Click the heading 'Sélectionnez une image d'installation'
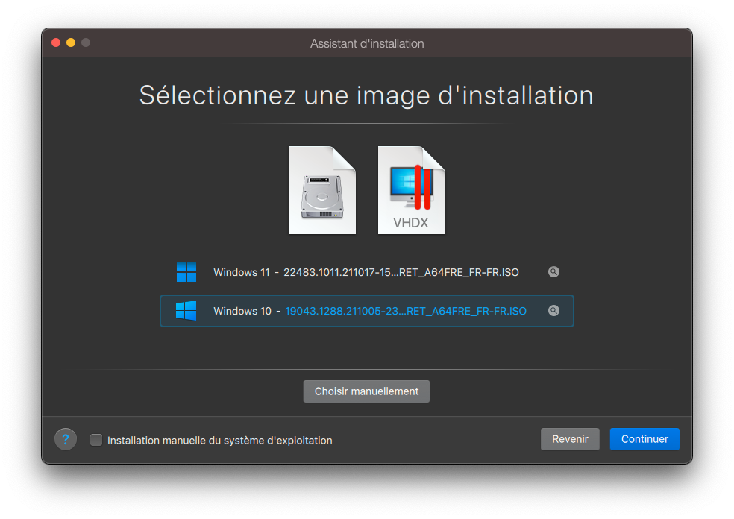734x519 pixels. coord(366,96)
